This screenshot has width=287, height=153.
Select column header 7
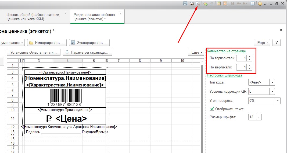119,61
